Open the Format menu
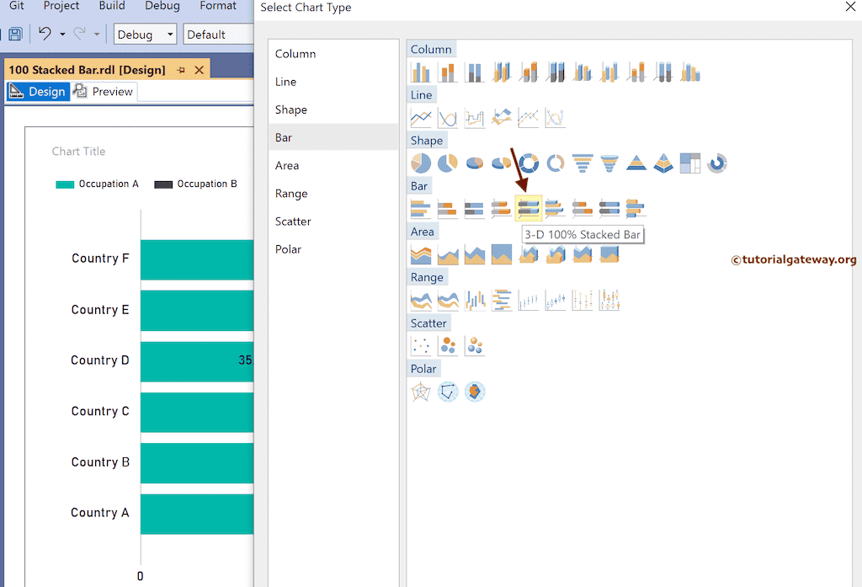This screenshot has height=587, width=862. click(x=218, y=6)
